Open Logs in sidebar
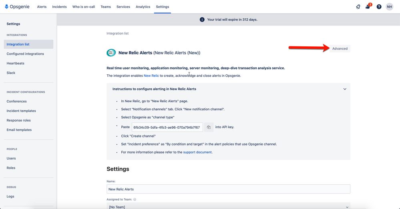This screenshot has height=209, width=400. click(10, 196)
